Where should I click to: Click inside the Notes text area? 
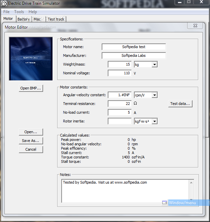coord(125,191)
